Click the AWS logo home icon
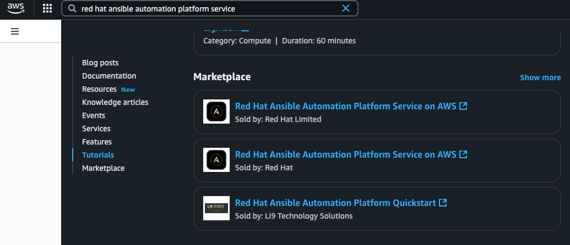The width and height of the screenshot is (570, 245). tap(15, 8)
